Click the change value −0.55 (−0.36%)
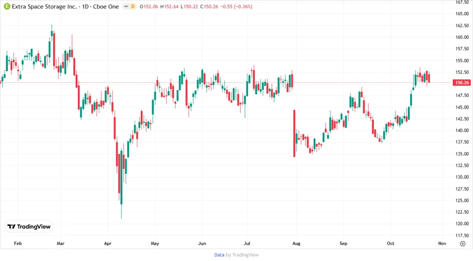The width and height of the screenshot is (473, 261). click(x=236, y=6)
